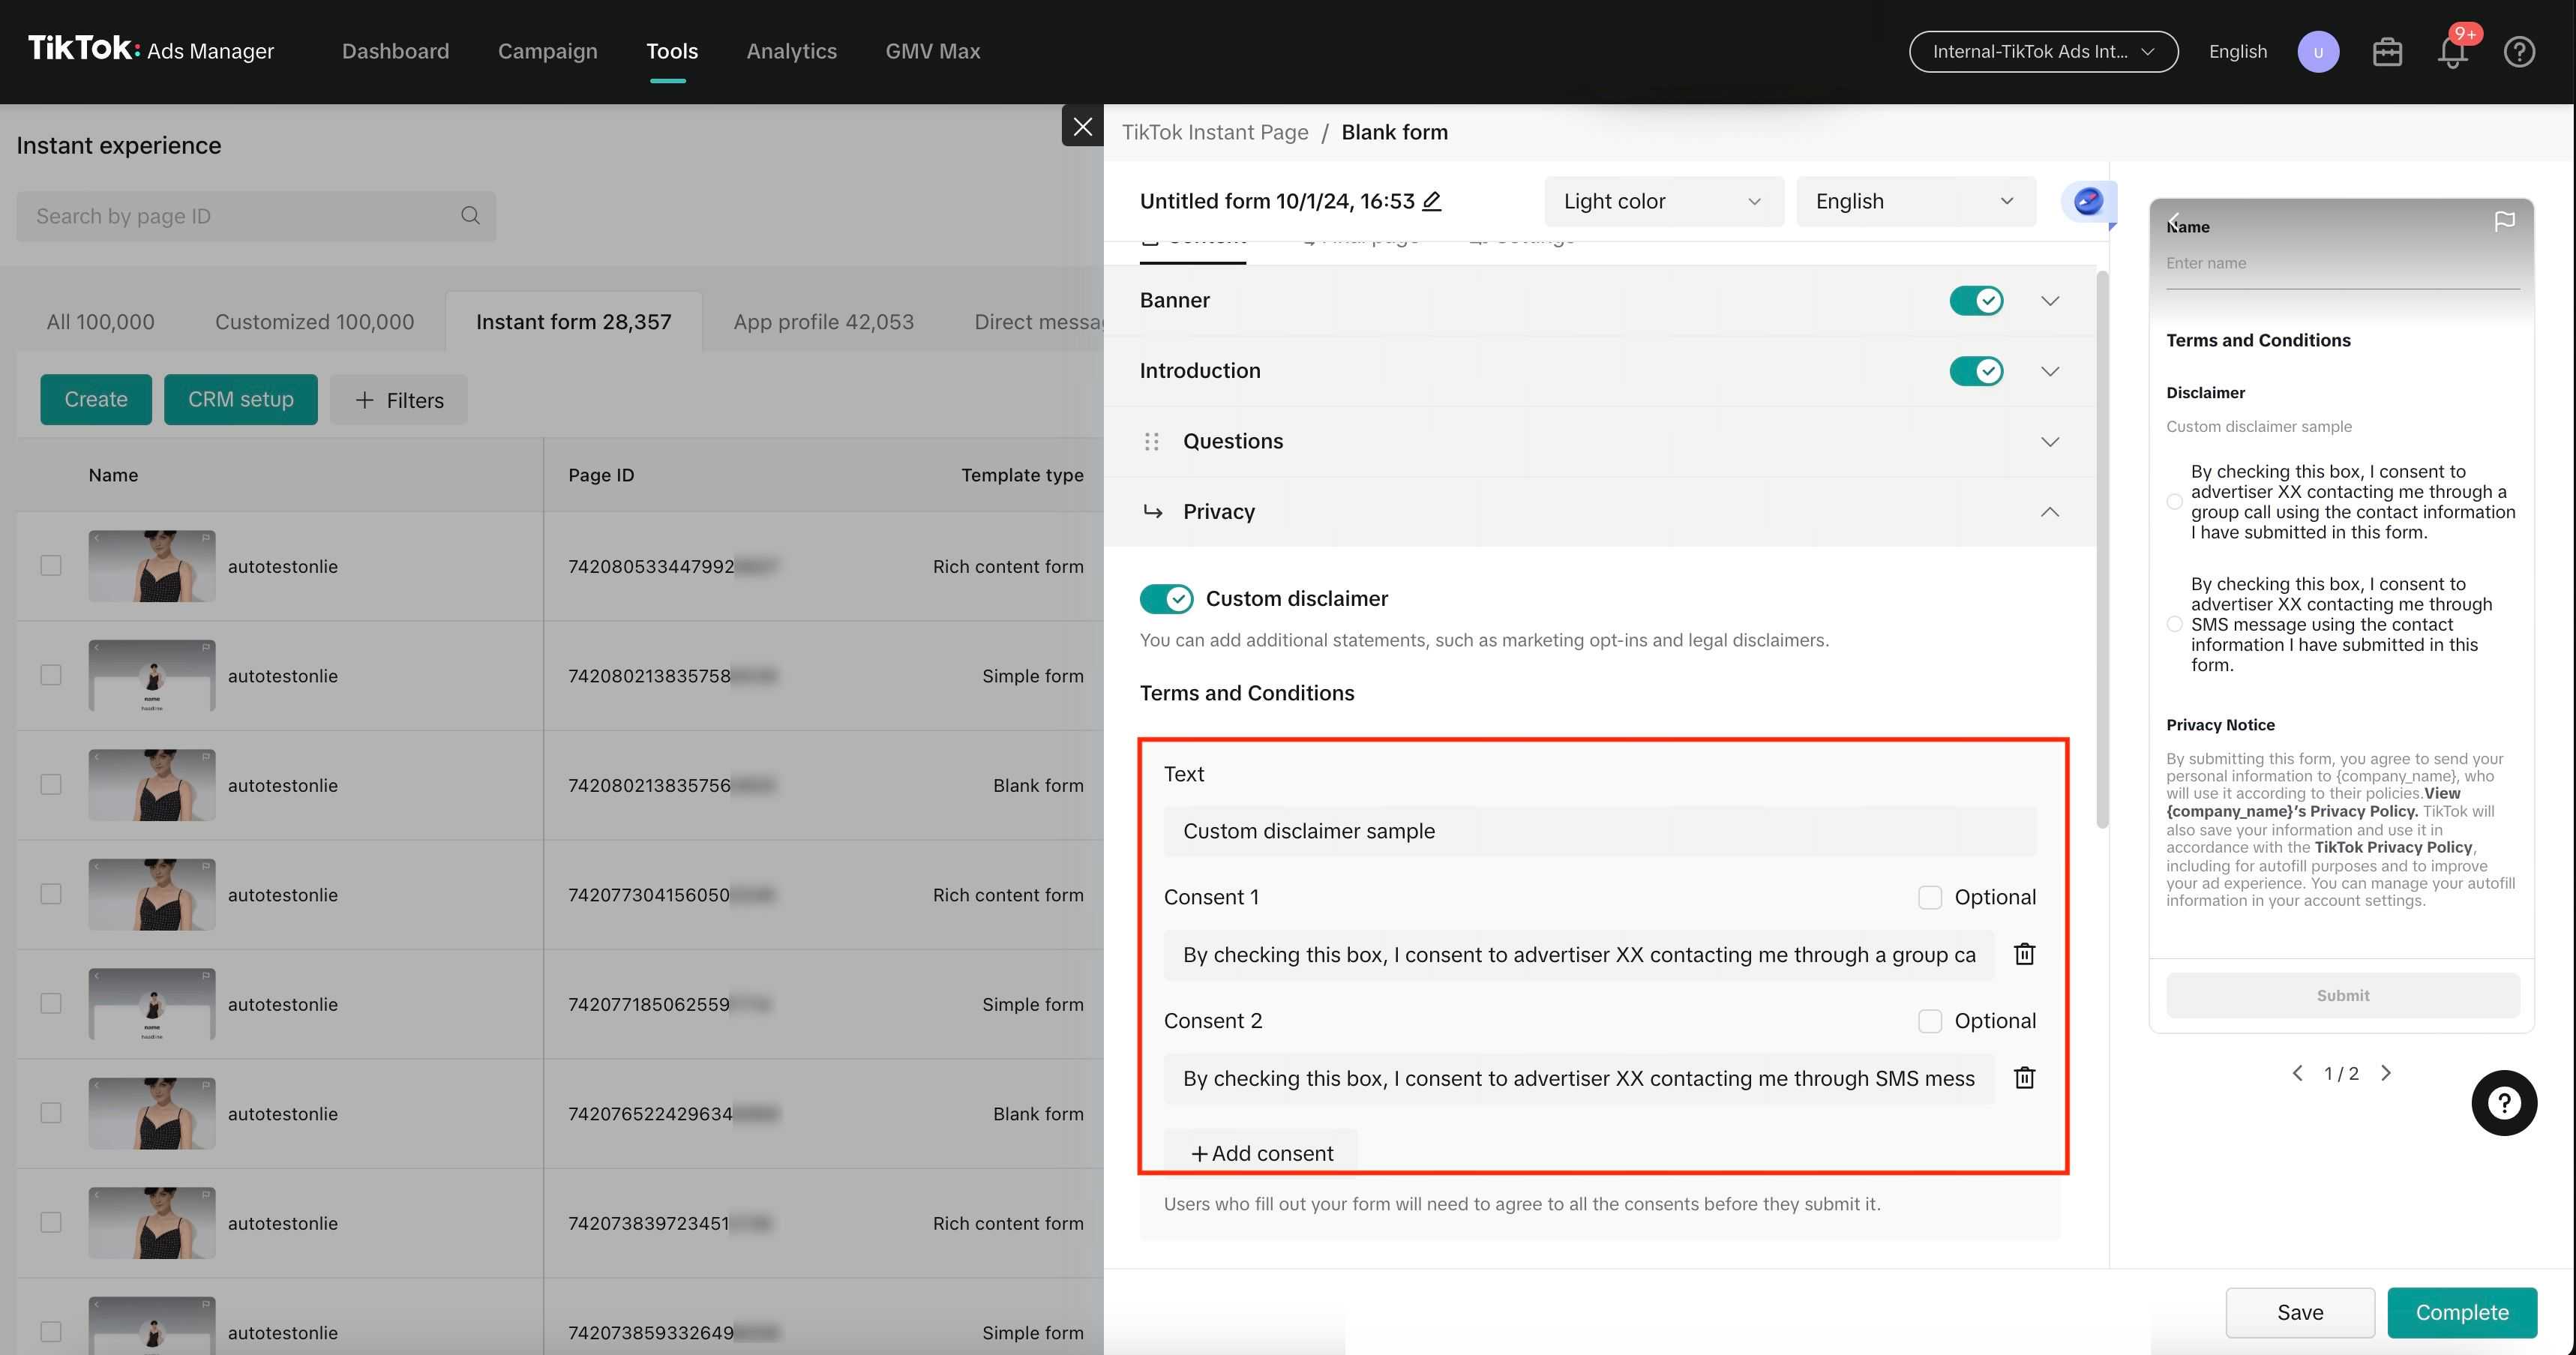Expand the Questions section chevron

tap(2049, 442)
